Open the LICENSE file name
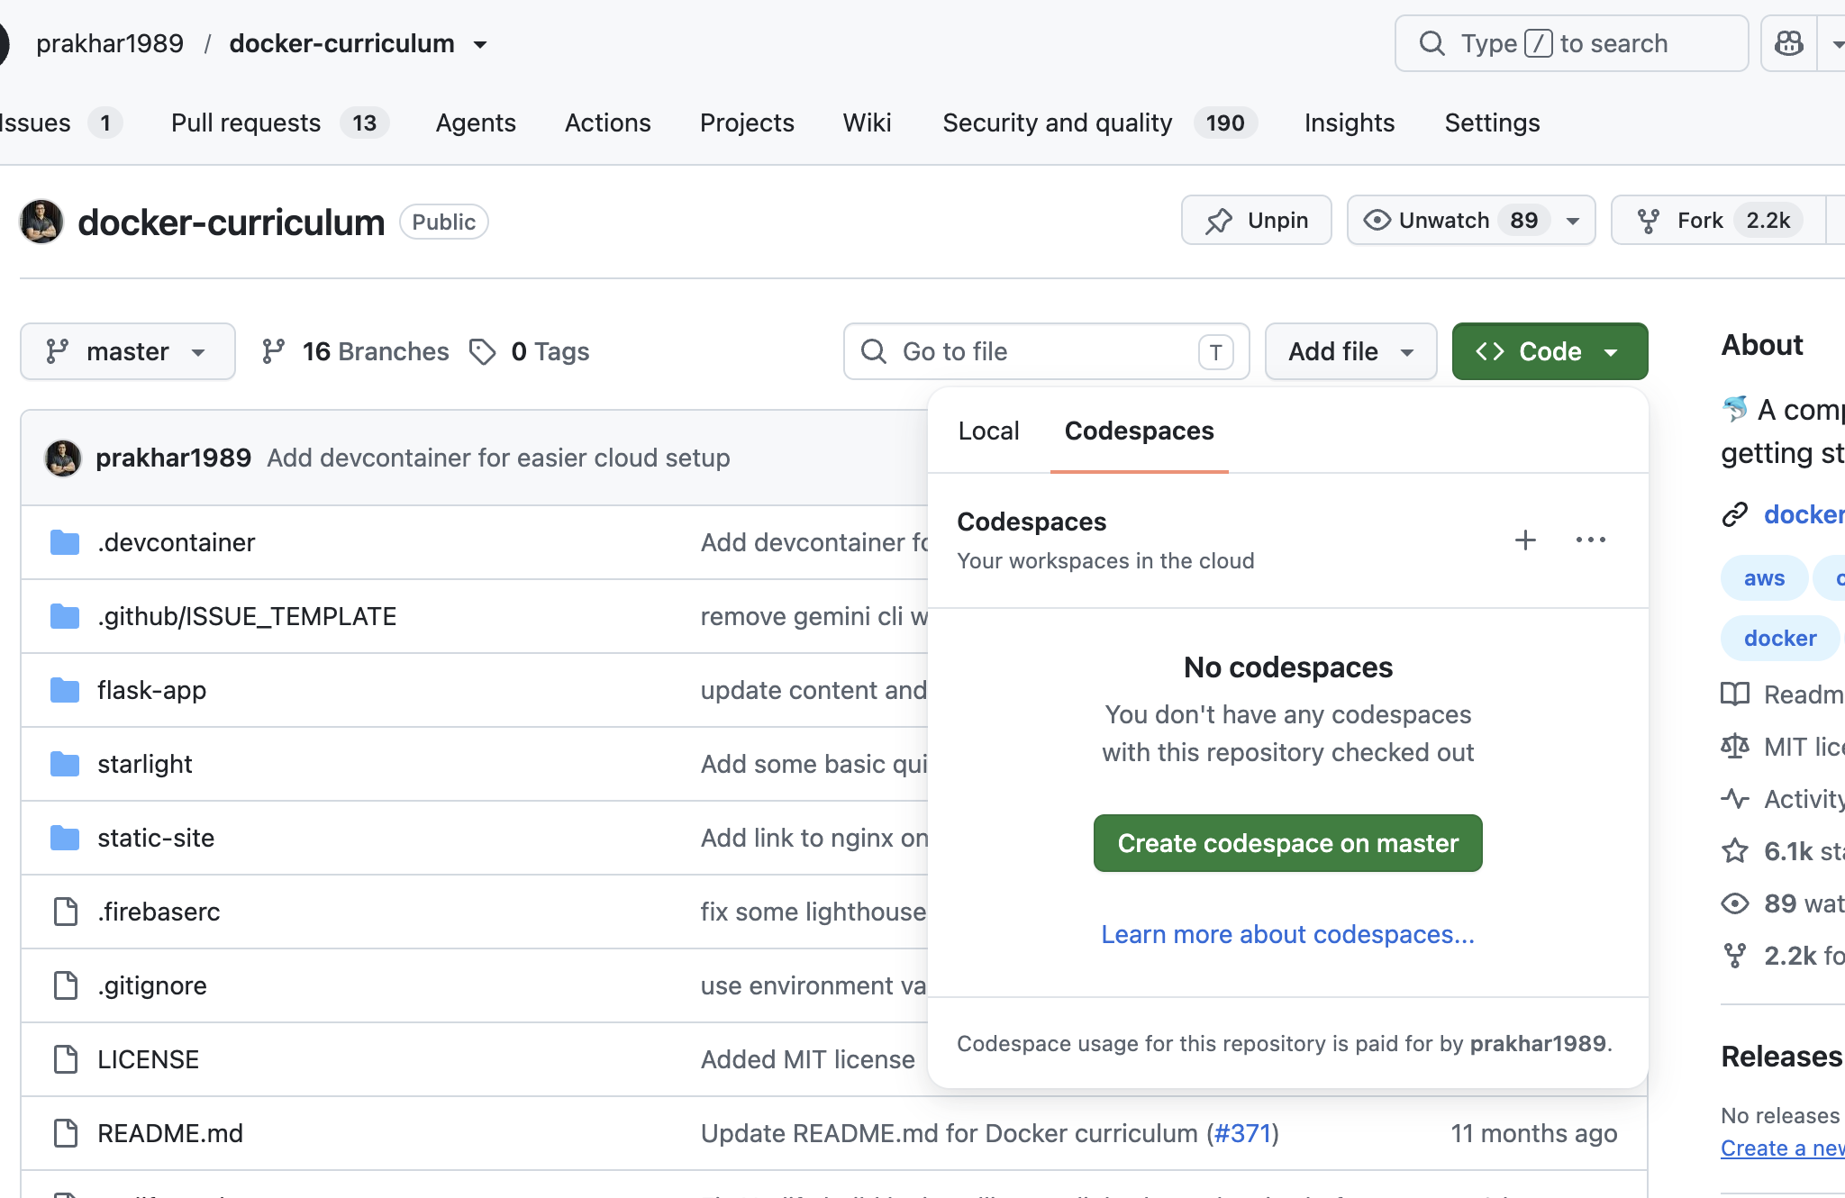The image size is (1845, 1198). pyautogui.click(x=149, y=1059)
